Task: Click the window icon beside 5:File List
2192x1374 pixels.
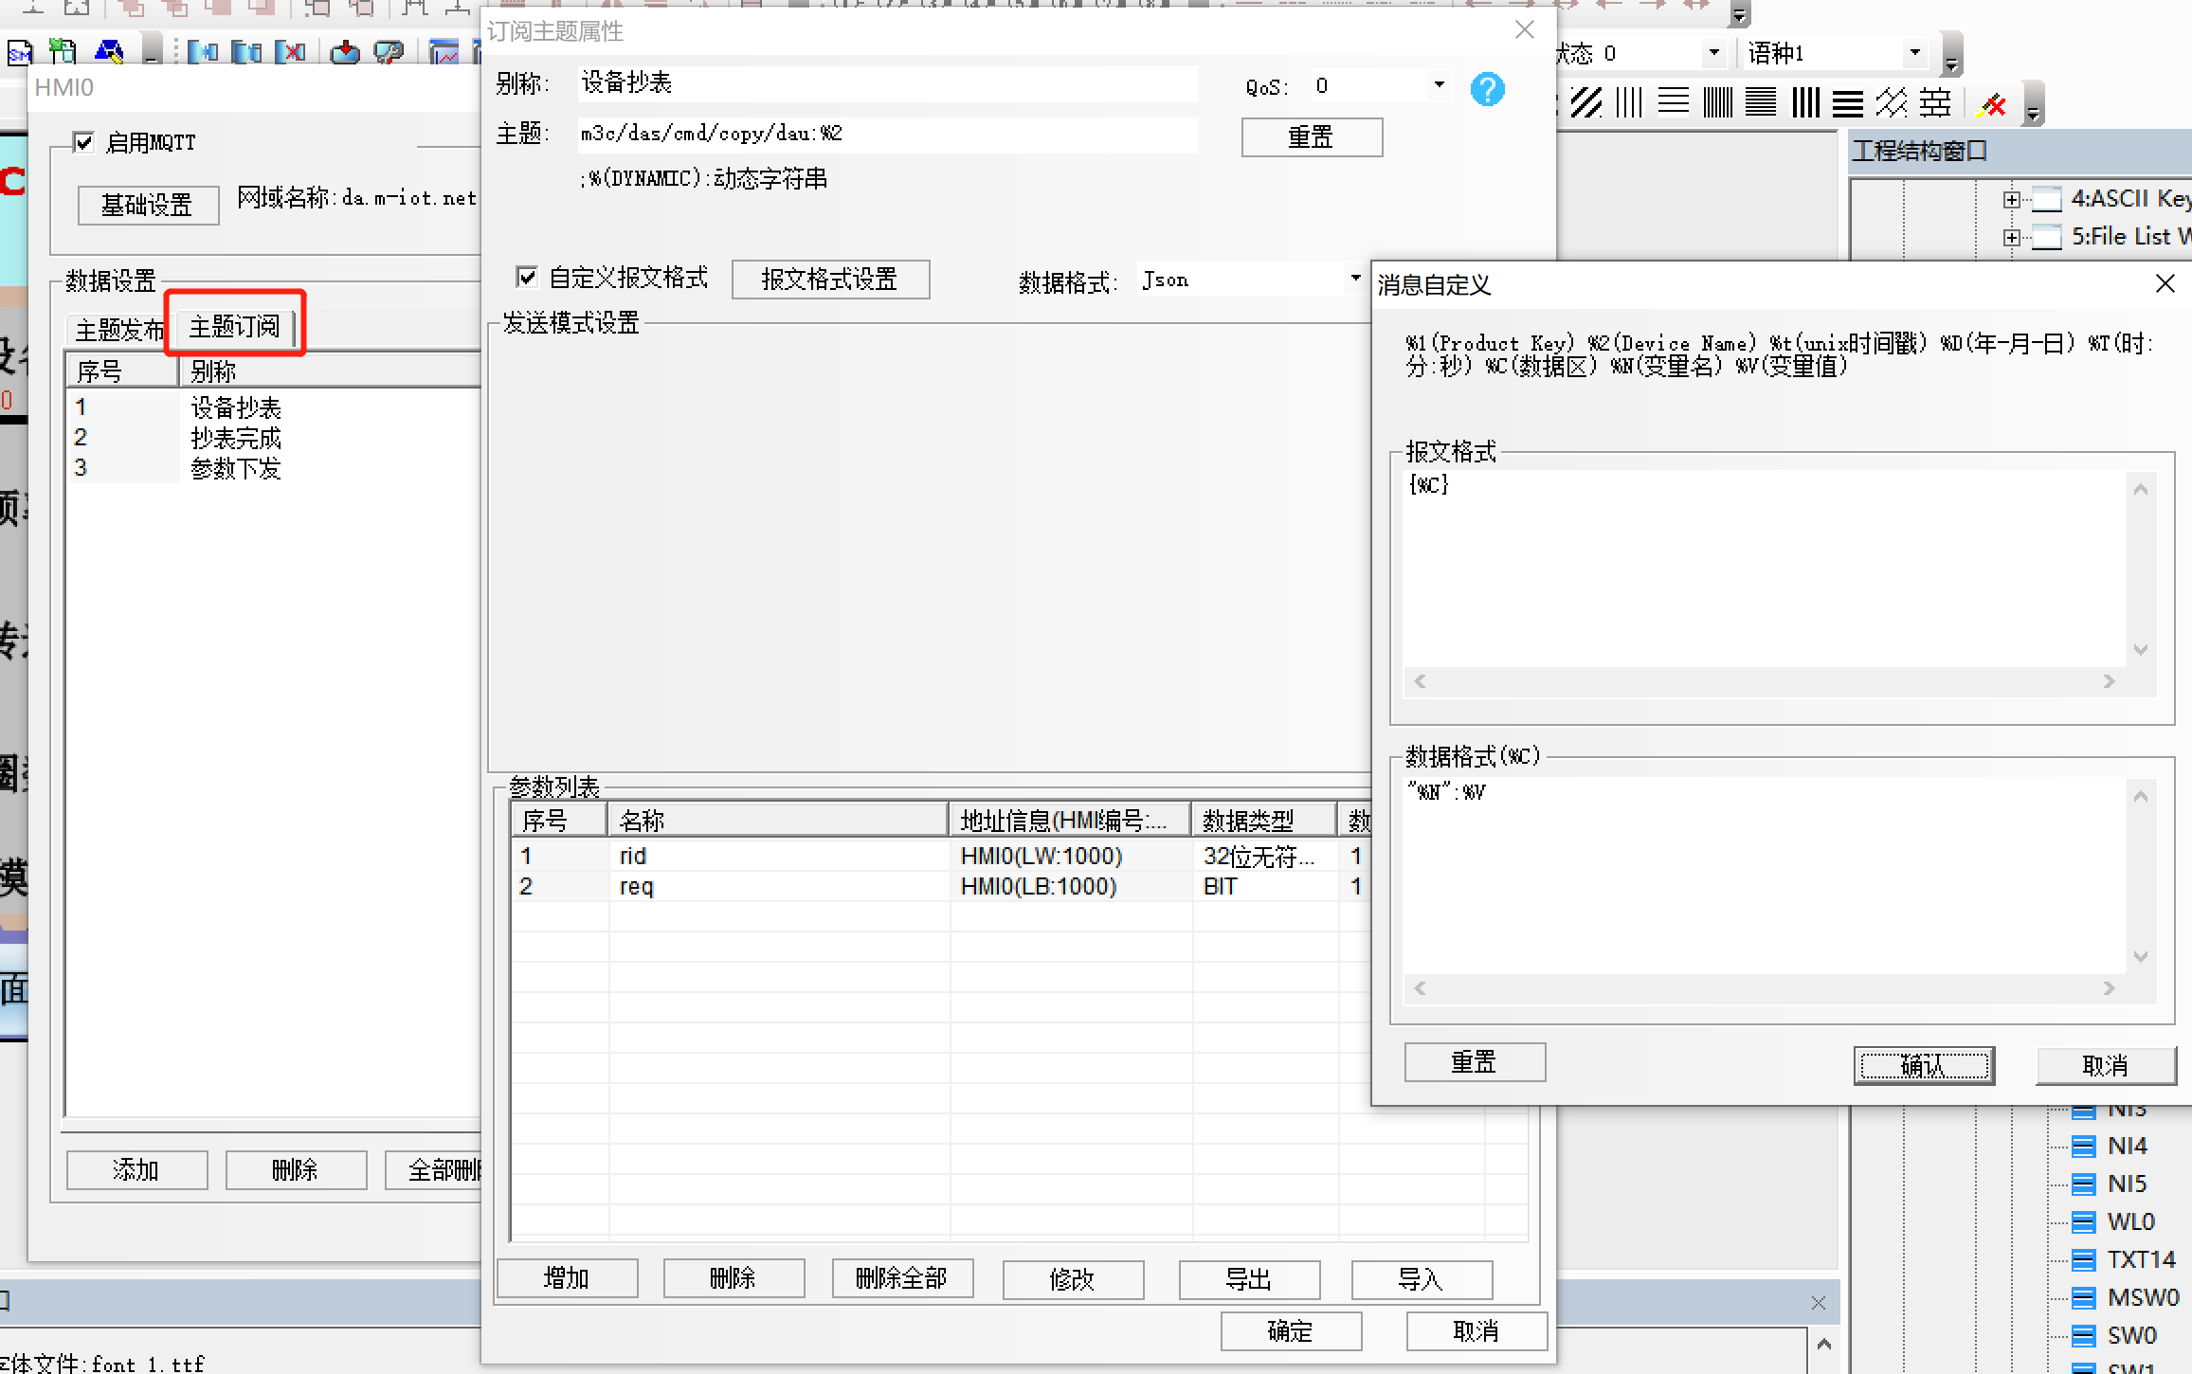Action: [x=2047, y=237]
